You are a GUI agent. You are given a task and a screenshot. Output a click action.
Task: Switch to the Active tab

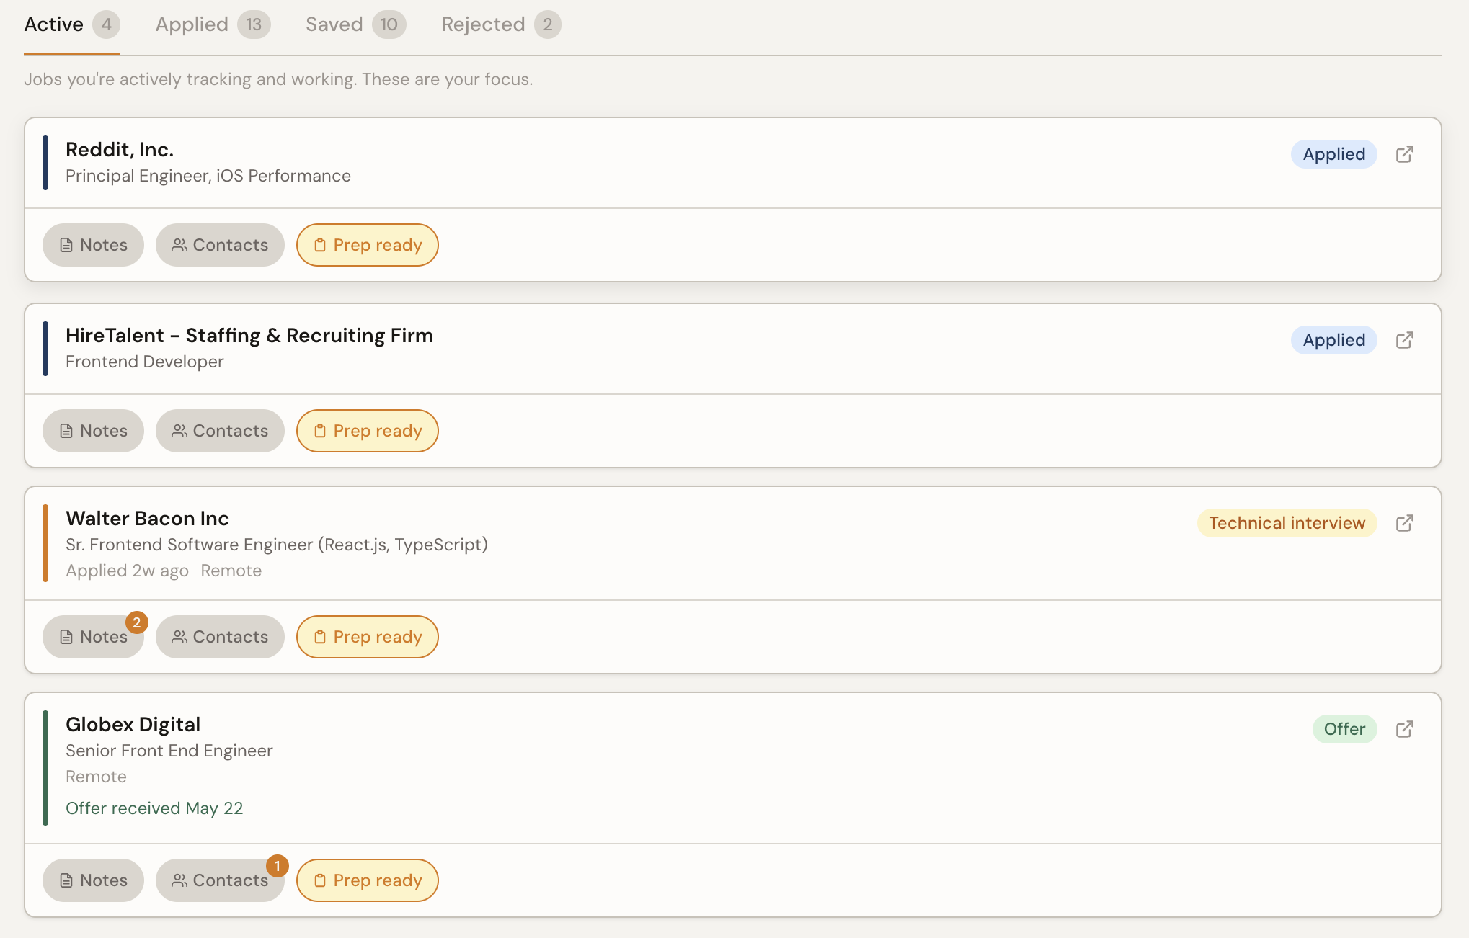(71, 24)
